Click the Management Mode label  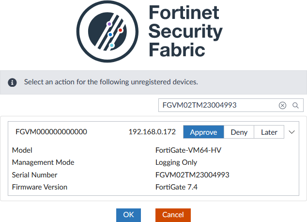[x=43, y=162]
